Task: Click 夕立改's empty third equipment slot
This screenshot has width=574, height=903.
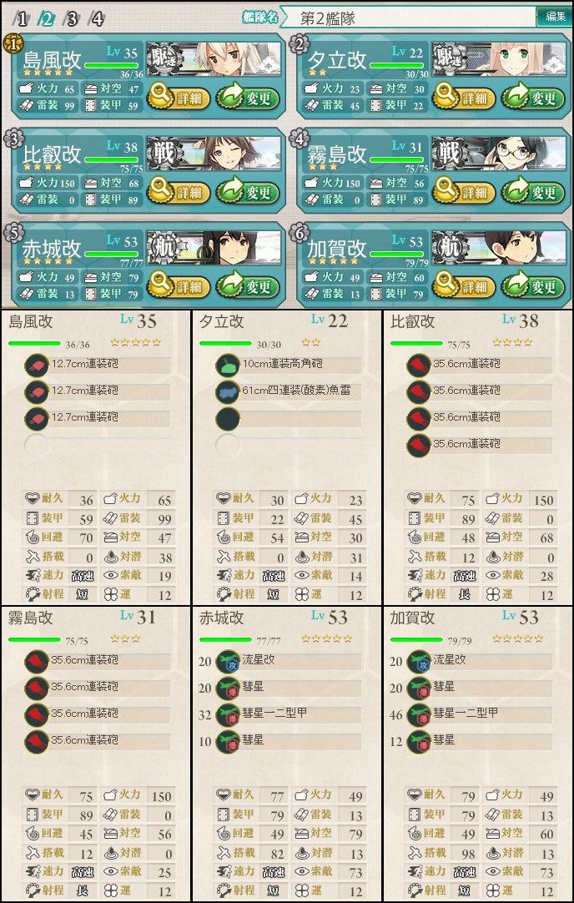Action: [x=227, y=419]
